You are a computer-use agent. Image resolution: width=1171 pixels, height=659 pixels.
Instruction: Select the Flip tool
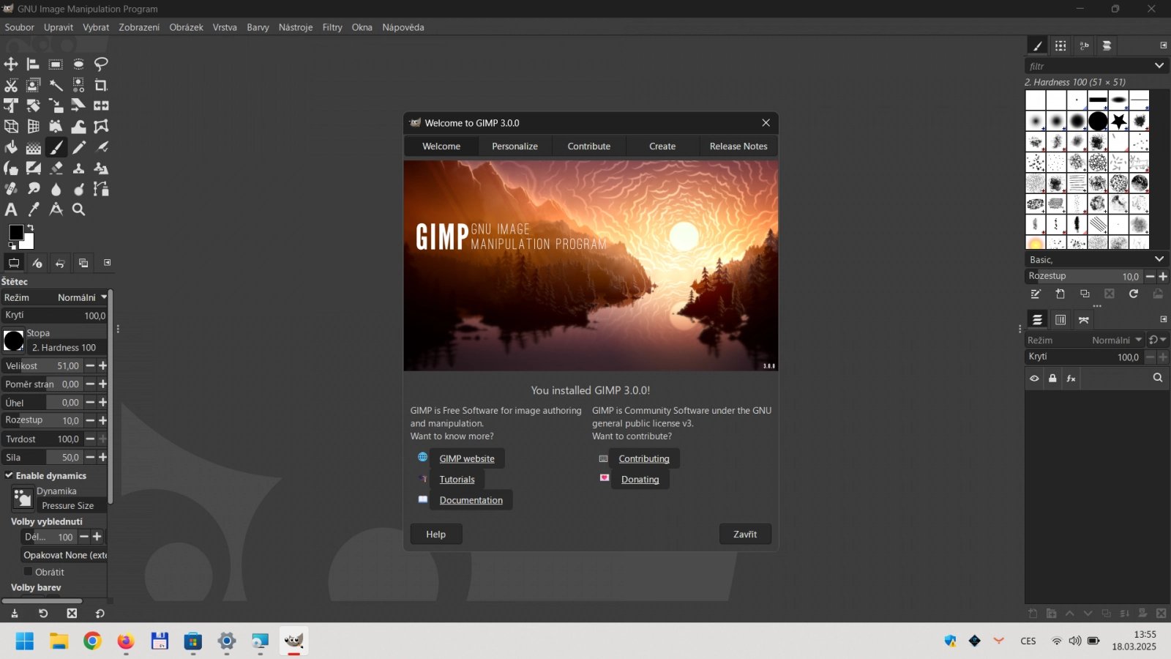(101, 105)
